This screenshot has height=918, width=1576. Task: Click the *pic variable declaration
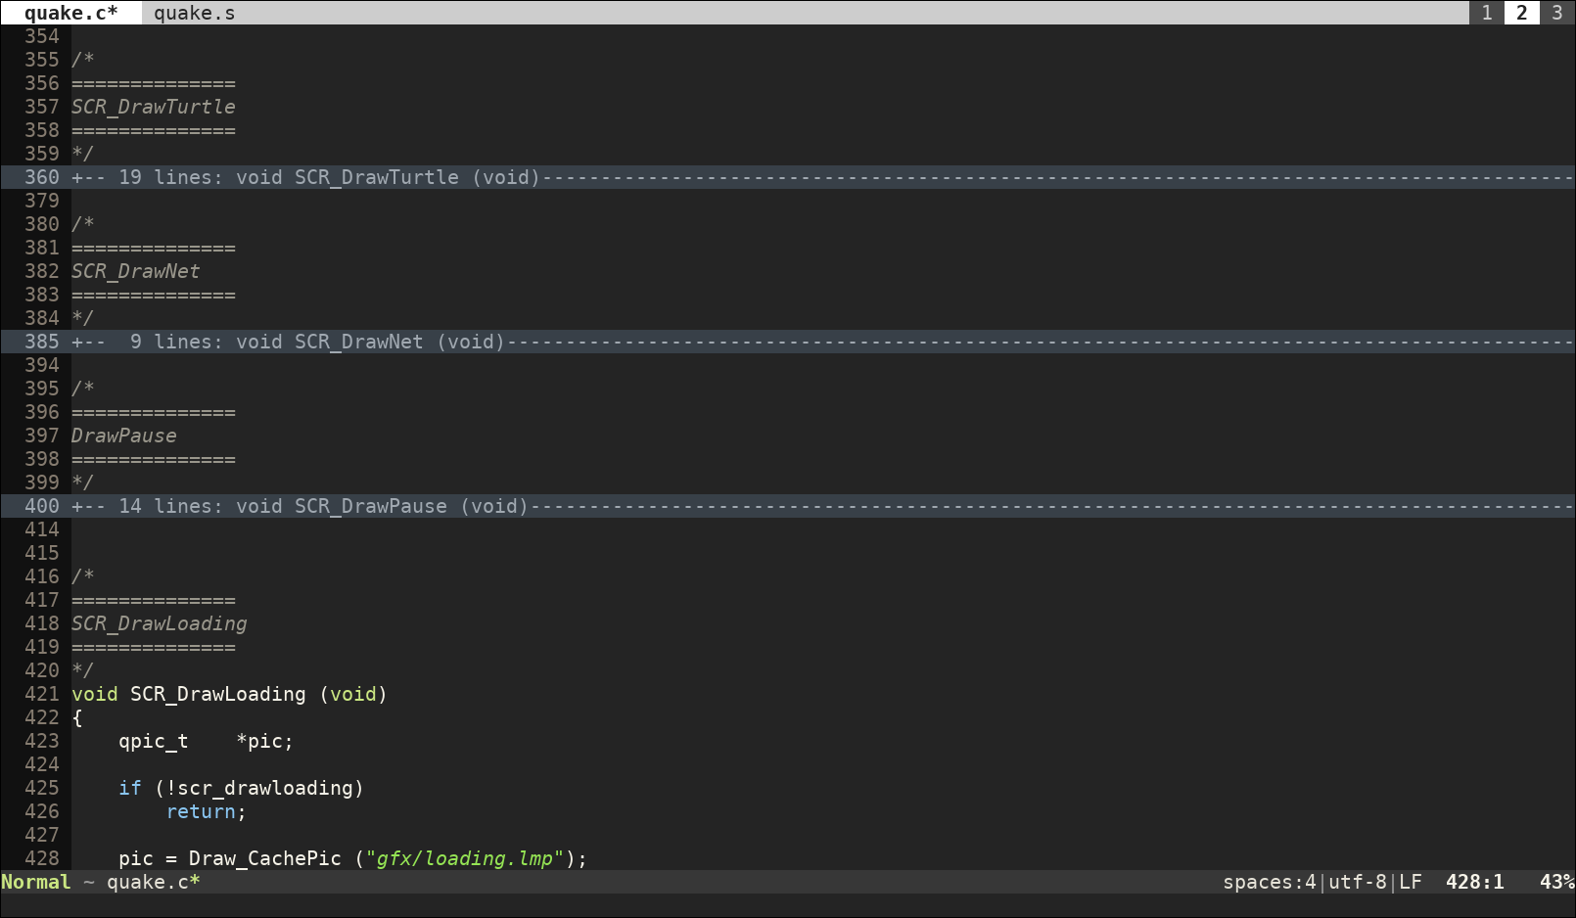265,741
